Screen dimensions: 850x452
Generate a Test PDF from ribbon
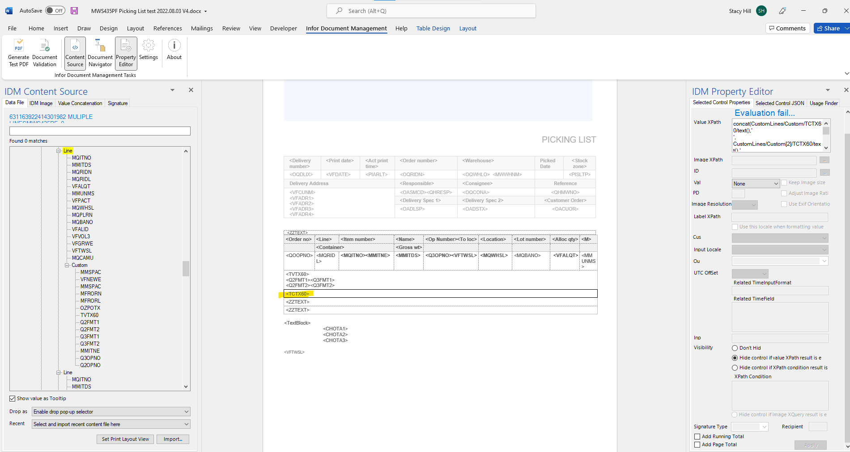click(x=18, y=53)
